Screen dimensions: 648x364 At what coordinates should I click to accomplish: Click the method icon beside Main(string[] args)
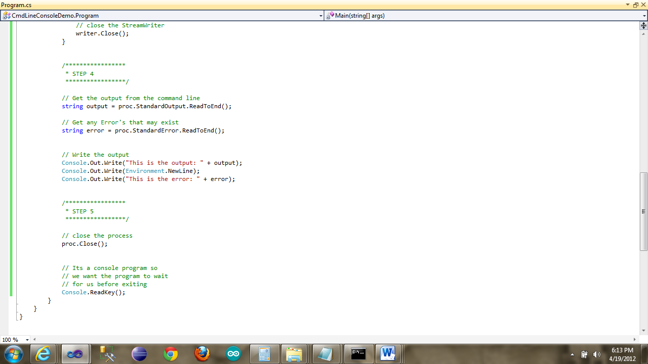click(x=330, y=16)
